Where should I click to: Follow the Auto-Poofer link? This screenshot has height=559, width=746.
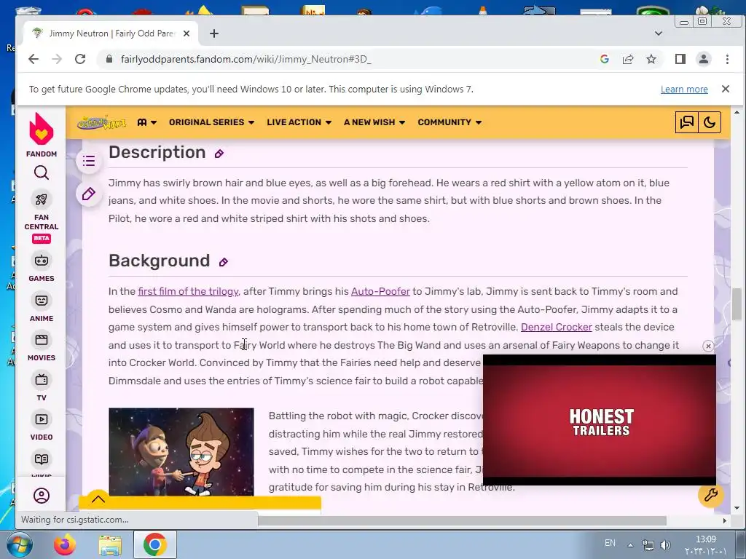pyautogui.click(x=380, y=291)
